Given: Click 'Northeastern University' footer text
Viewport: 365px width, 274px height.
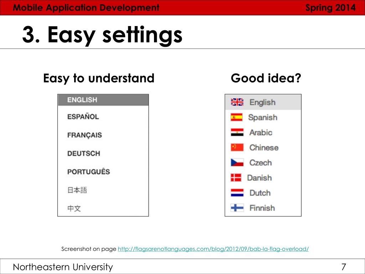Looking at the screenshot, I should (63, 267).
